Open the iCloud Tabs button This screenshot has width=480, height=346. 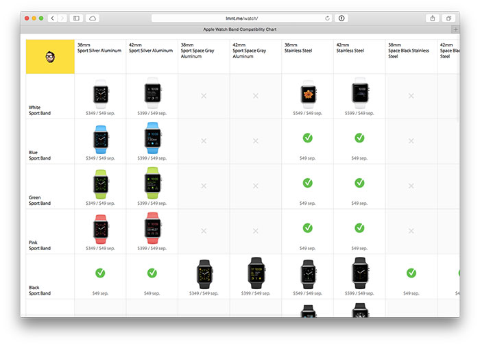pyautogui.click(x=93, y=18)
